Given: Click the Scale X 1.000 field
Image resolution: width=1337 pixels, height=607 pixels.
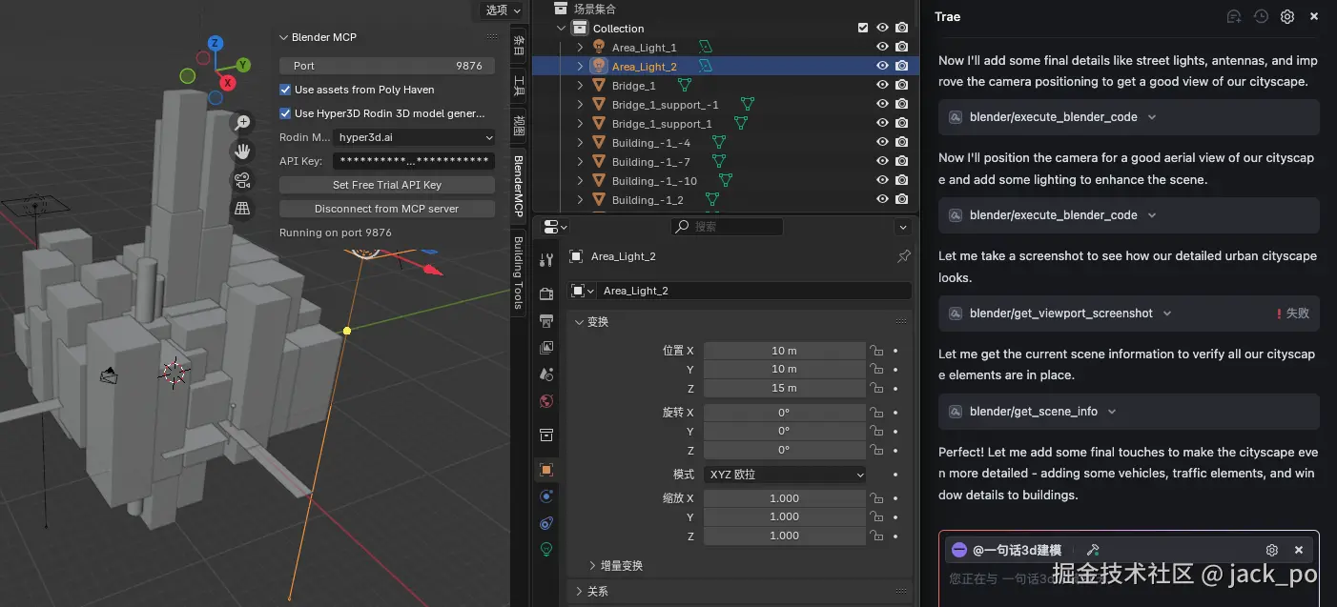Looking at the screenshot, I should click(x=784, y=498).
